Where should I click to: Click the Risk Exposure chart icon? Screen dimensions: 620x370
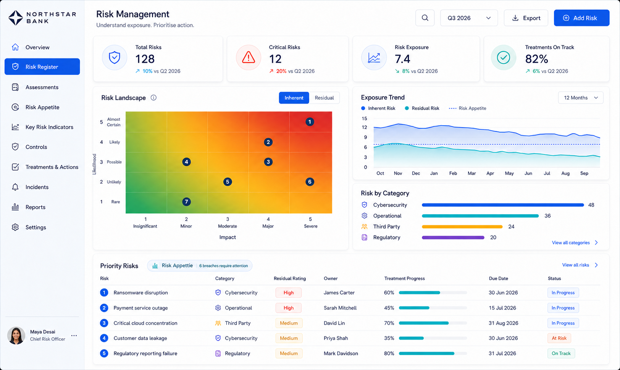(x=374, y=58)
